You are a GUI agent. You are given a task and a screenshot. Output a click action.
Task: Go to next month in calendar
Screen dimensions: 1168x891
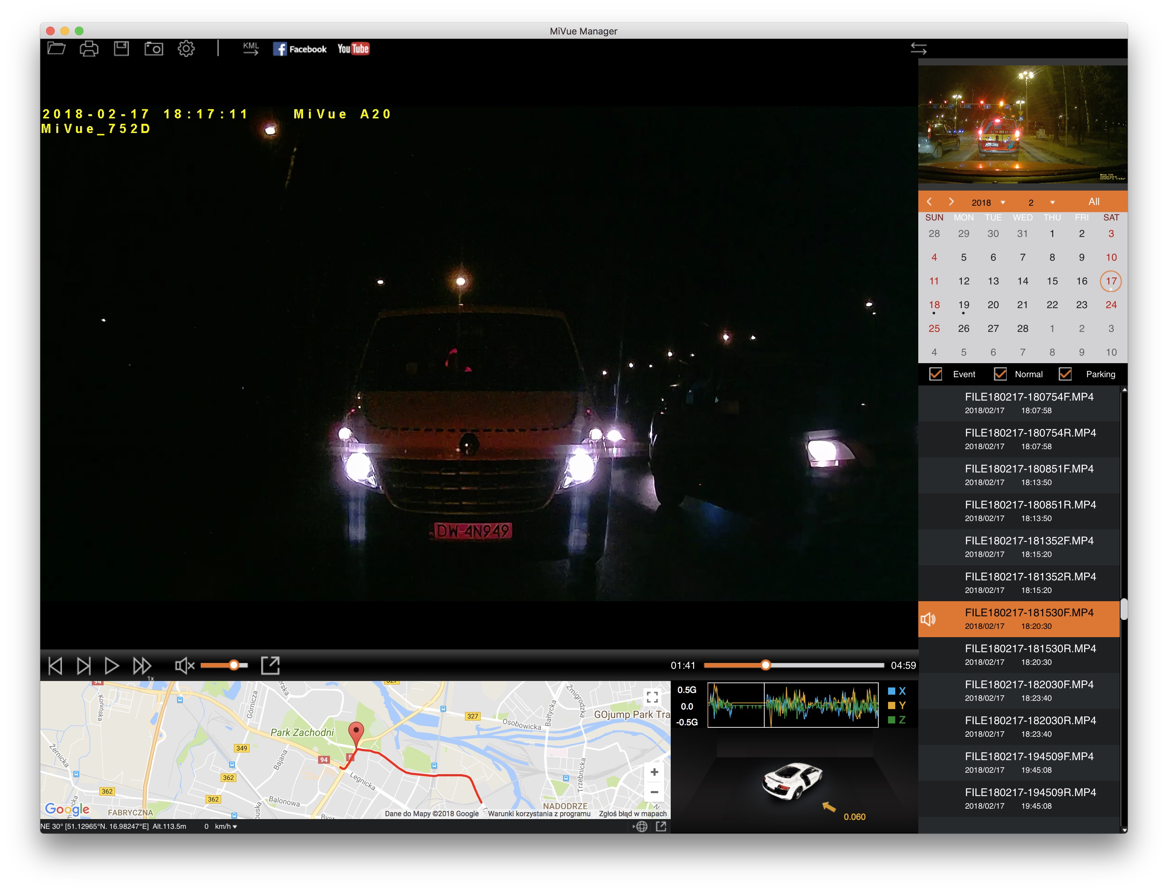[951, 201]
